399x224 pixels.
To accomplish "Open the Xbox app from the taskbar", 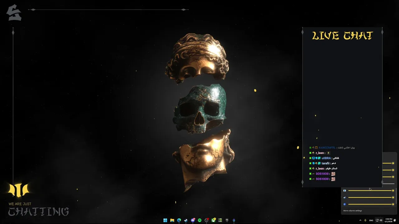I will [x=214, y=220].
